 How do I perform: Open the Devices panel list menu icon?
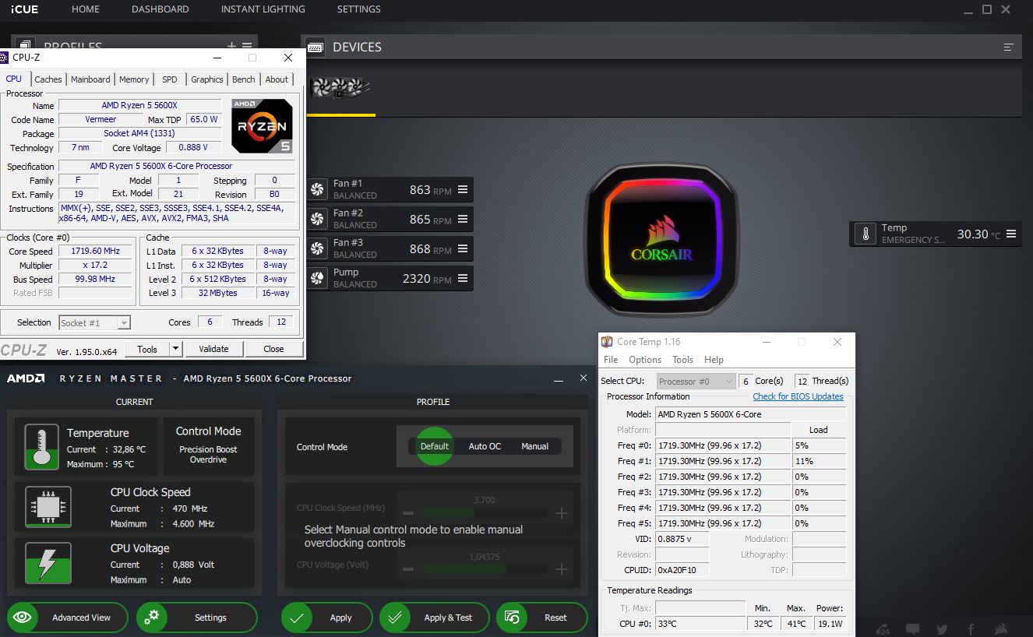click(1009, 48)
